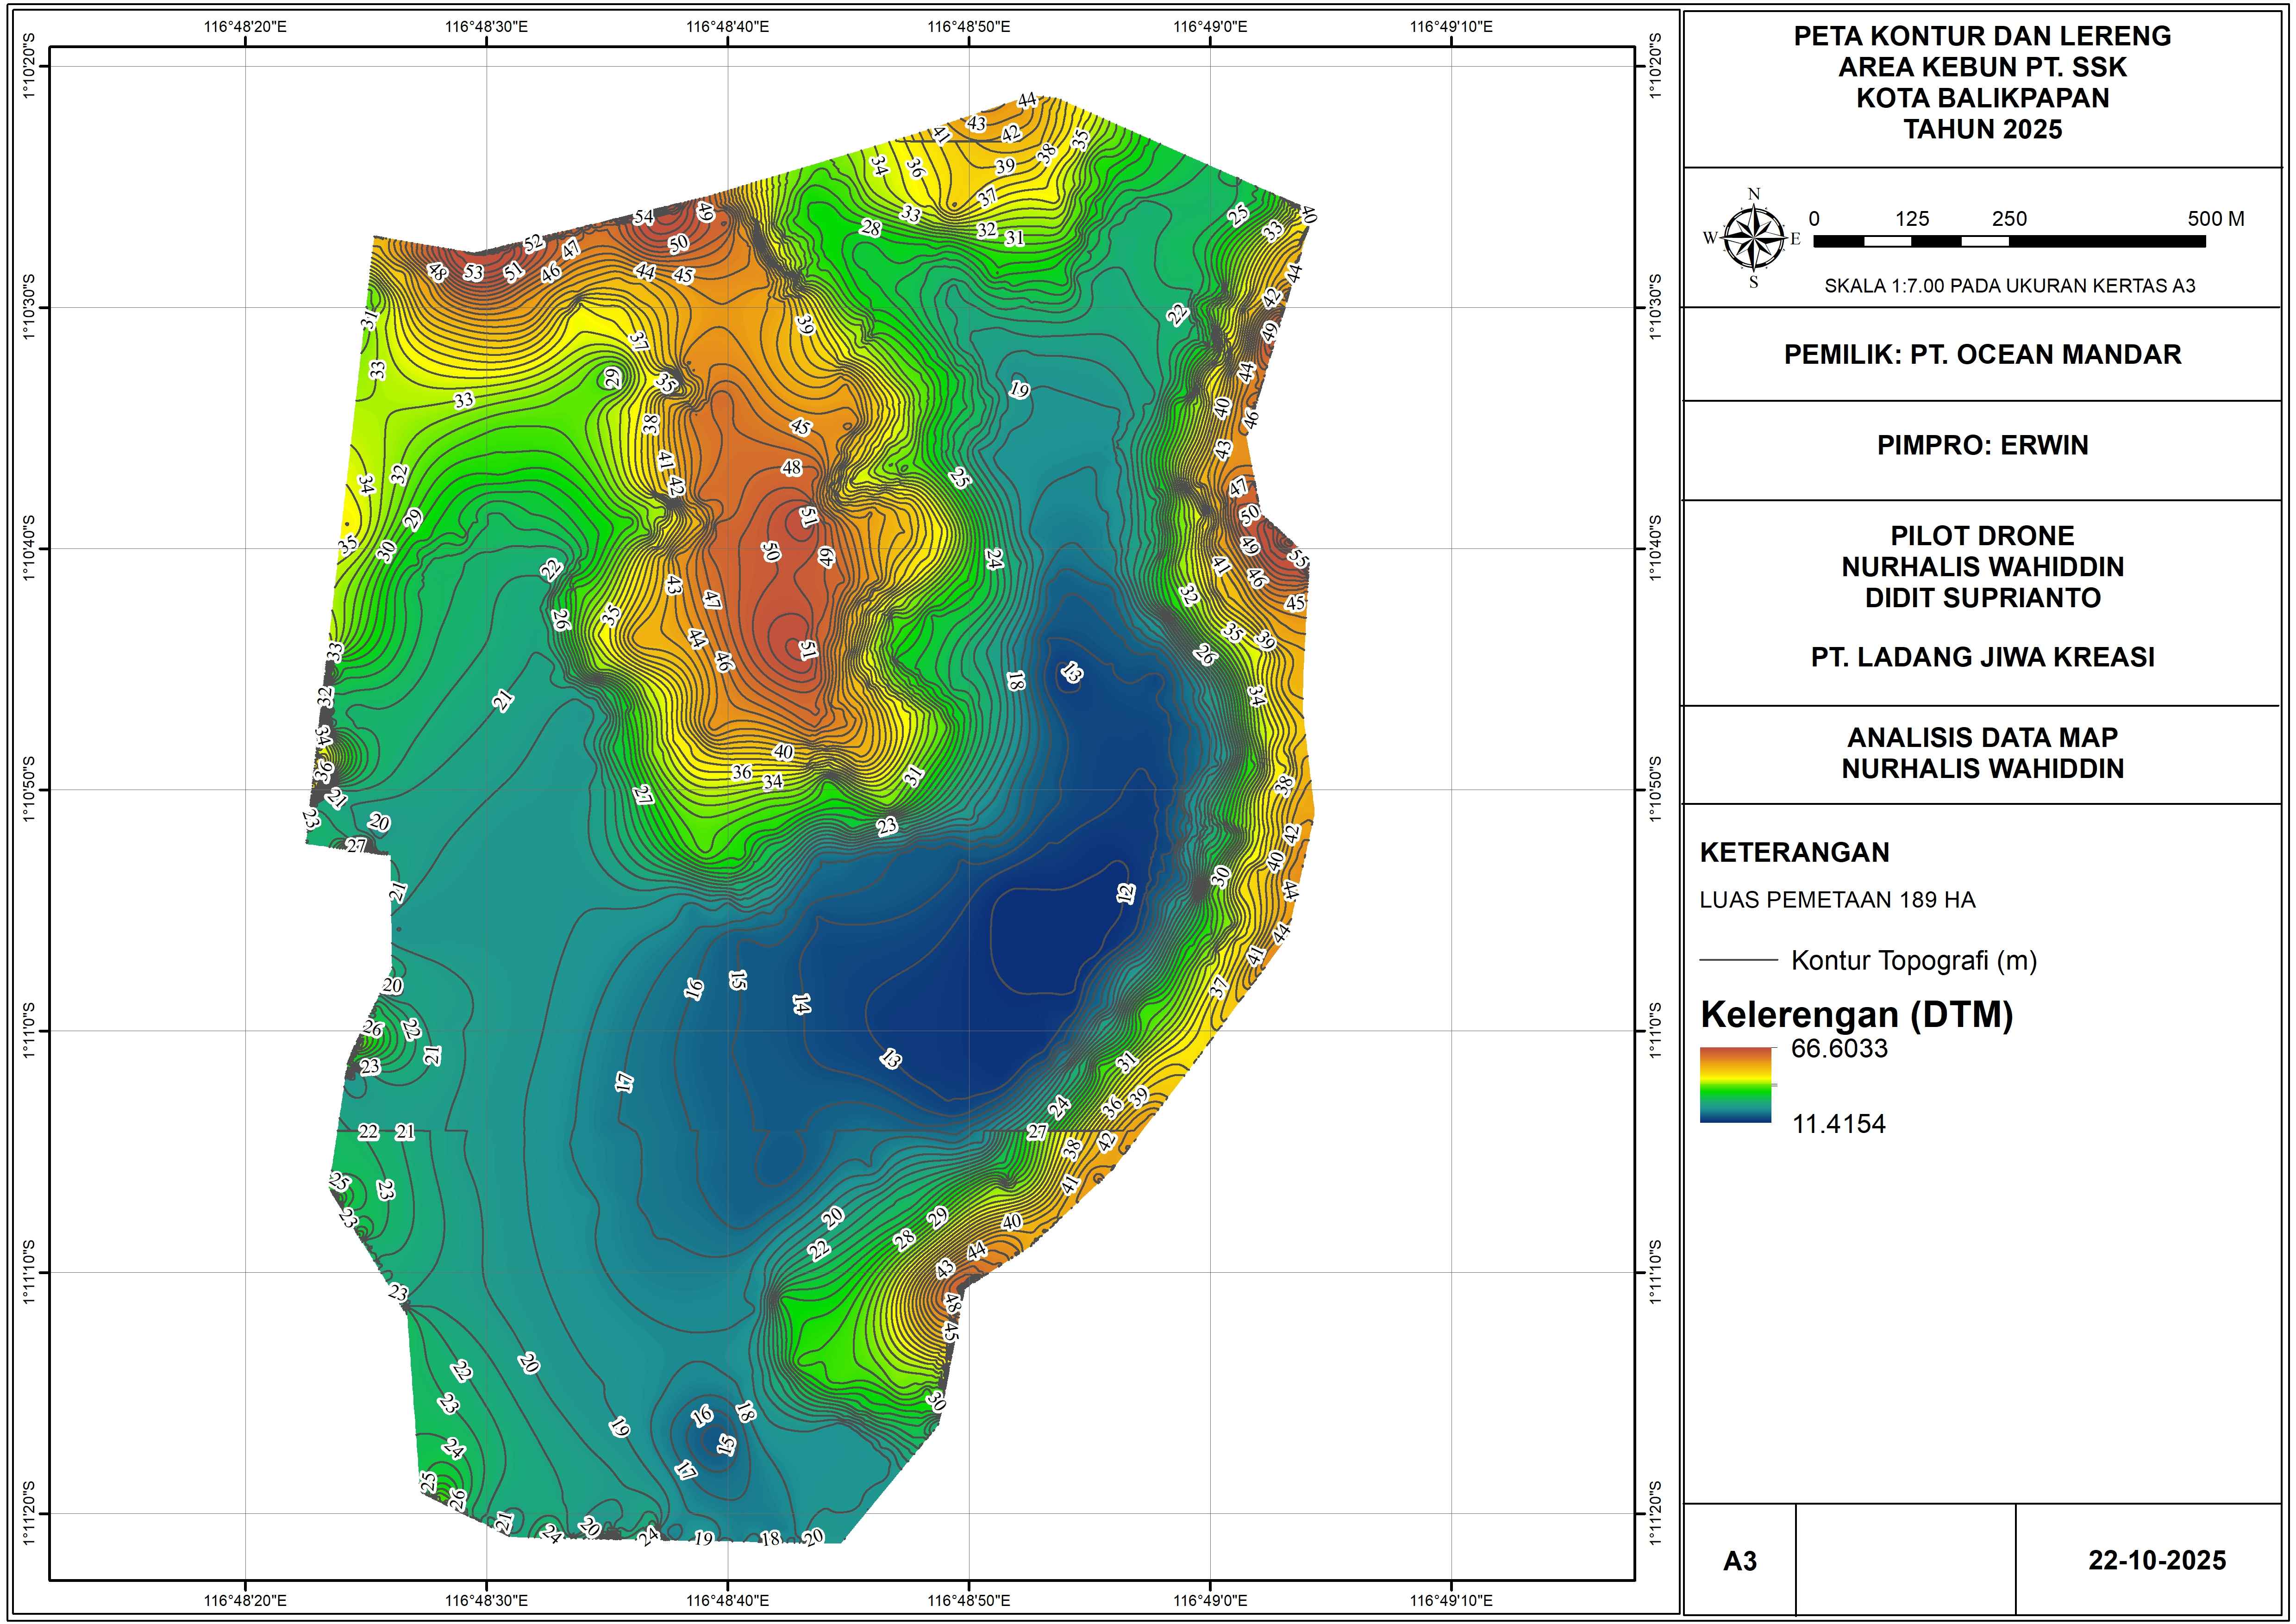Screen dimensions: 2296x1624
Task: Click the Kontur Topografi line symbol
Action: (x=1738, y=961)
